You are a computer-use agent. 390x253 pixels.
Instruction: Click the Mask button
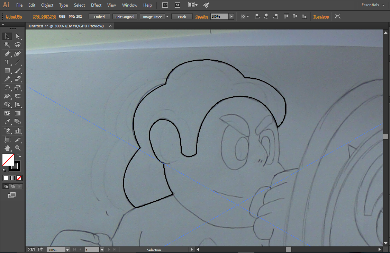tap(182, 17)
